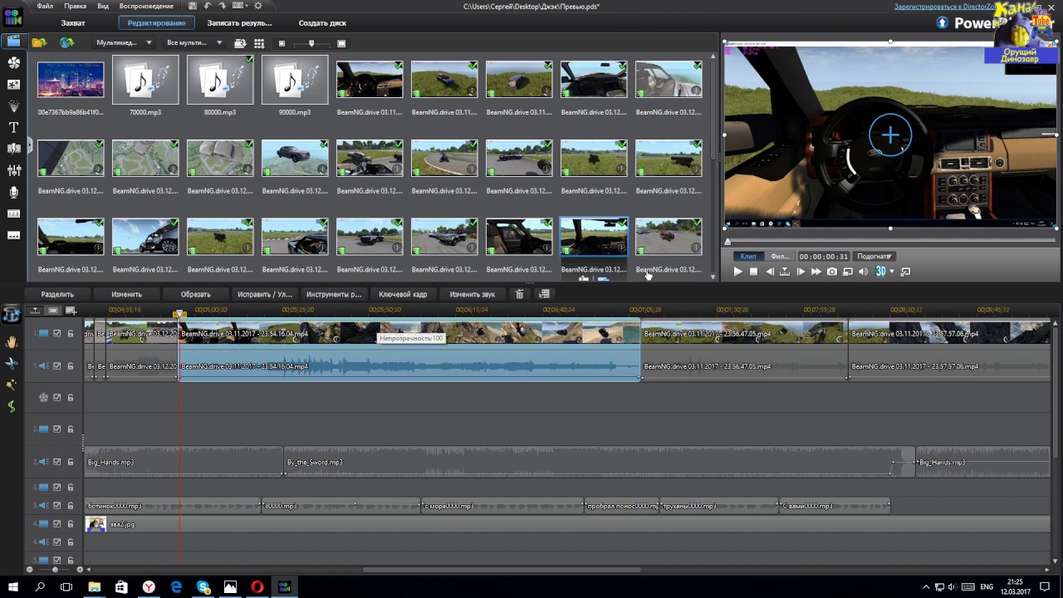The image size is (1063, 598).
Task: Take a snapshot with camera icon
Action: click(x=832, y=272)
